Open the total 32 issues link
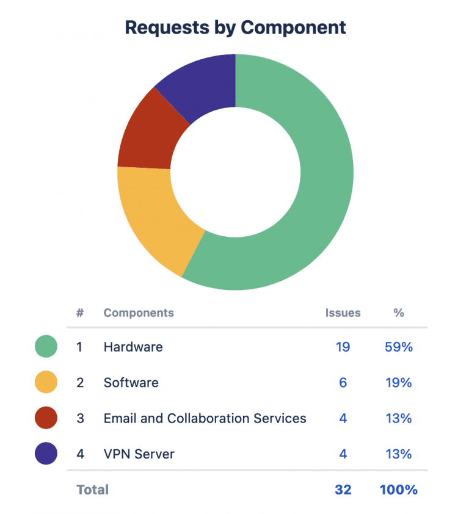469x514 pixels. point(343,490)
